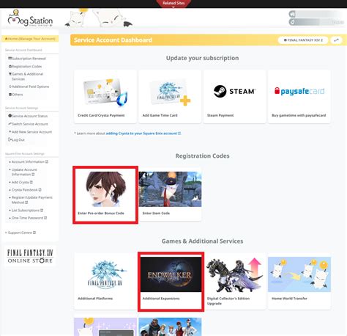Open adding Crysta to Square Enix account link
The image size is (347, 336).
click(x=143, y=134)
